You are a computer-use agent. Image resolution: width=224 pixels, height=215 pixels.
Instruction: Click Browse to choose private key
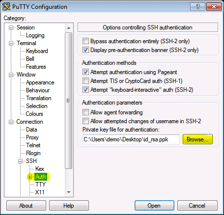pos(197,139)
